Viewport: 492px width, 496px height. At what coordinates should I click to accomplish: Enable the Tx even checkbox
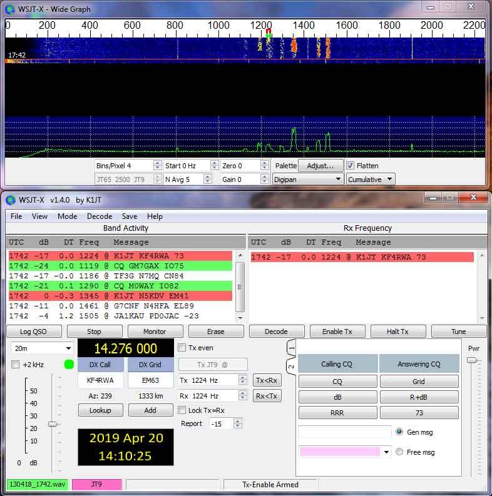click(x=182, y=348)
